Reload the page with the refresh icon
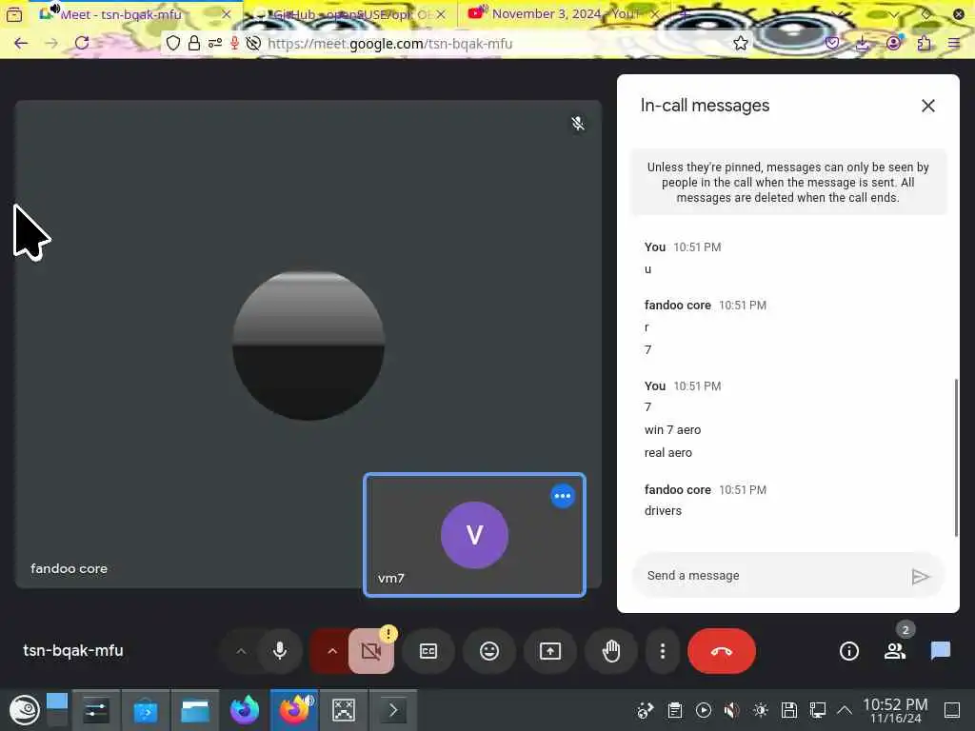This screenshot has width=975, height=731. (82, 43)
